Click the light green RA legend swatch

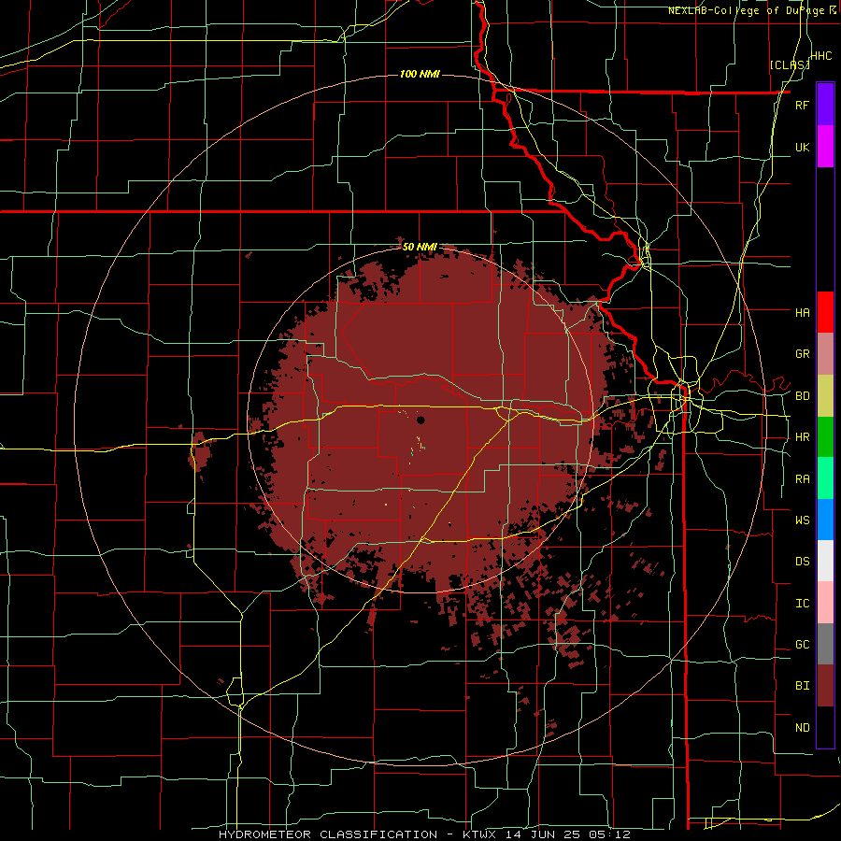[825, 478]
